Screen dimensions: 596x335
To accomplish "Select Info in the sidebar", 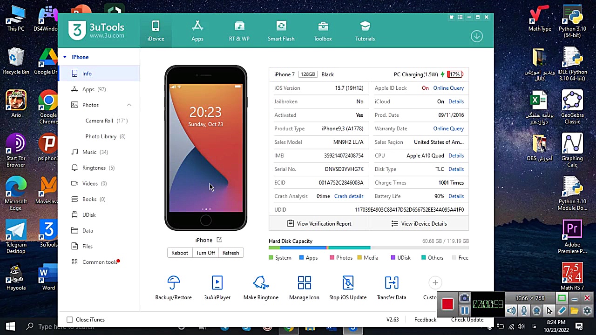I will [x=99, y=74].
